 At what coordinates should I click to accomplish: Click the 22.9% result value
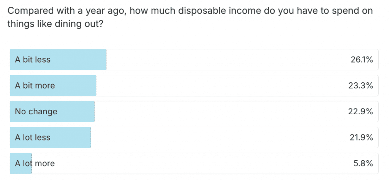(x=361, y=112)
